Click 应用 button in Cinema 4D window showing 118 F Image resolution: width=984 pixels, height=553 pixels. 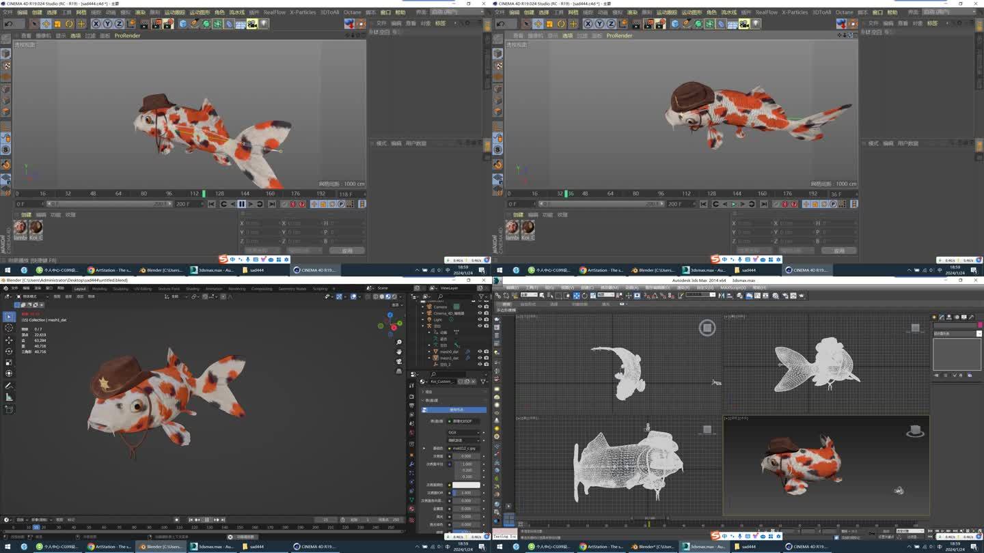[347, 251]
